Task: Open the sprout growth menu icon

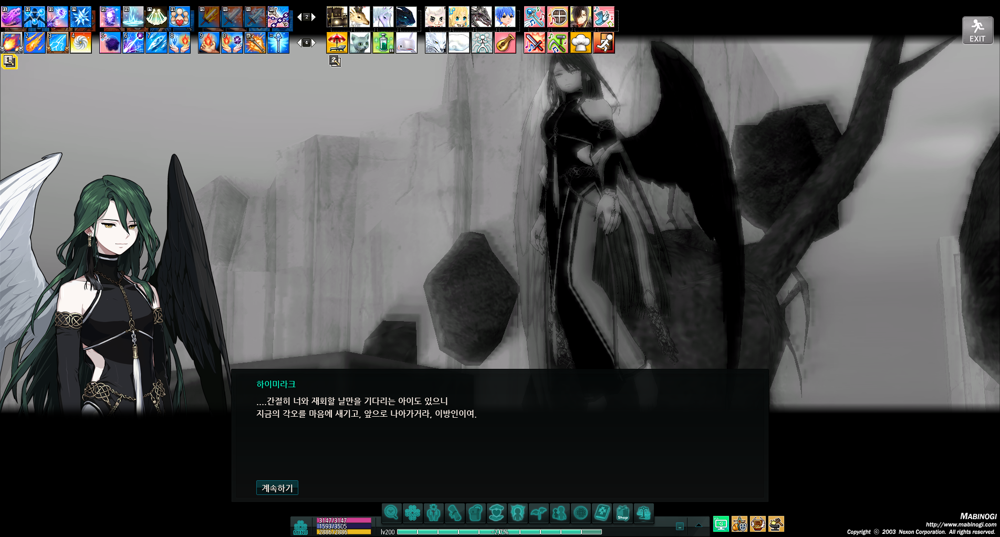Action: click(538, 512)
